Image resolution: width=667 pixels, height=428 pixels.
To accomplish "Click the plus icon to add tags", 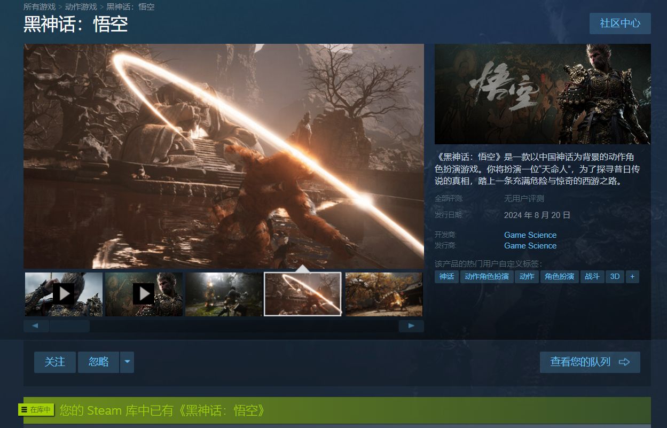I will click(x=632, y=277).
